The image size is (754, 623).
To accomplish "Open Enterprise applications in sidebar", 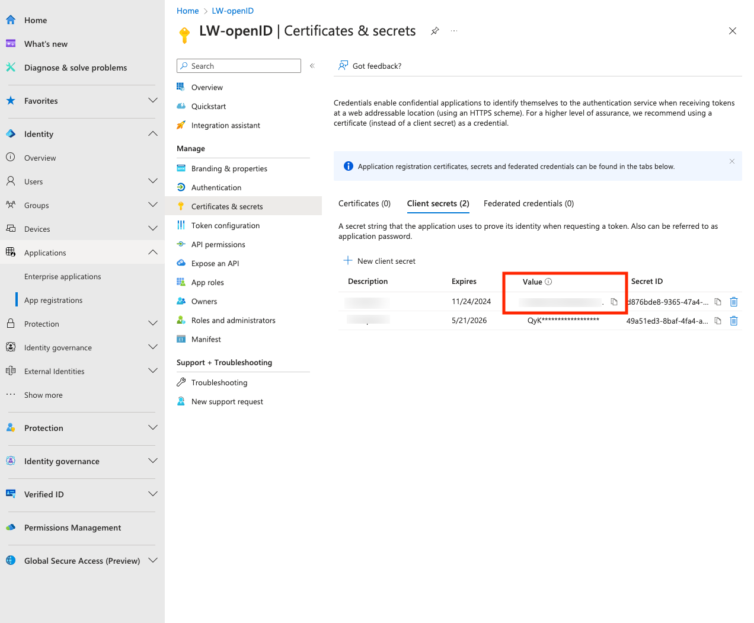I will pyautogui.click(x=63, y=276).
